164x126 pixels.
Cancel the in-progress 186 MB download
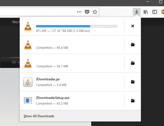pyautogui.click(x=133, y=26)
